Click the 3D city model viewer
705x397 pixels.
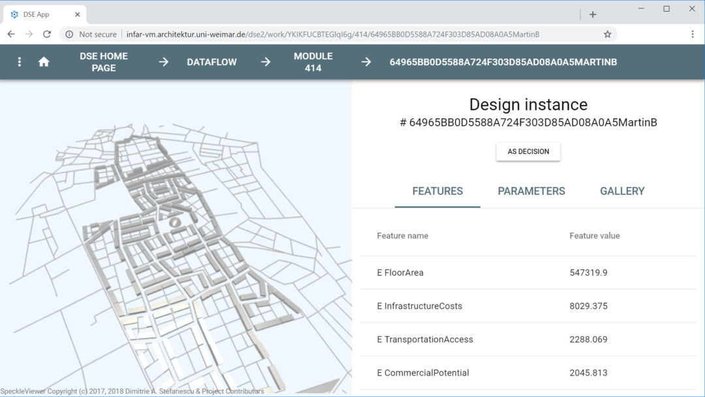(176, 238)
